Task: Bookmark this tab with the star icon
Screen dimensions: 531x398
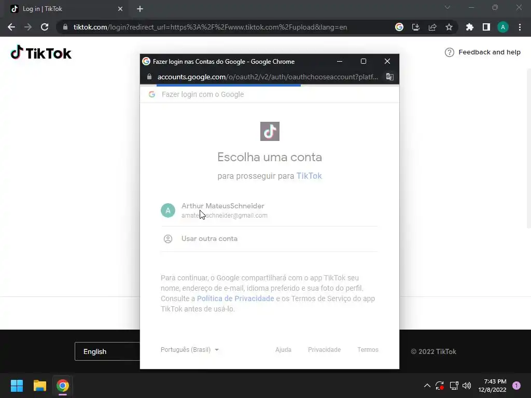Action: [449, 27]
